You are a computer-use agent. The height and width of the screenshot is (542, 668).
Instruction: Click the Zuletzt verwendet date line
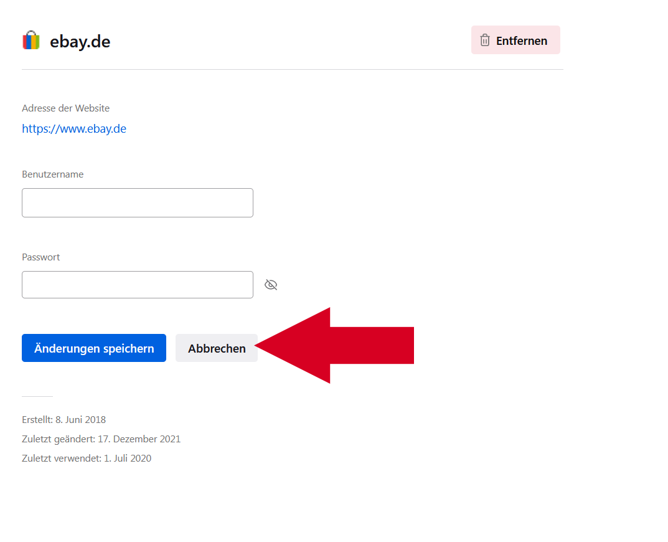pyautogui.click(x=87, y=459)
